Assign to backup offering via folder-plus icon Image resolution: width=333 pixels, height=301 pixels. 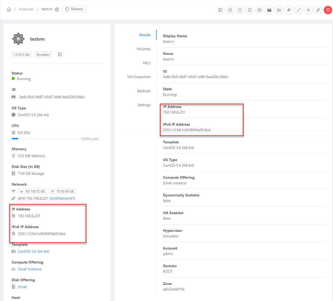(279, 10)
